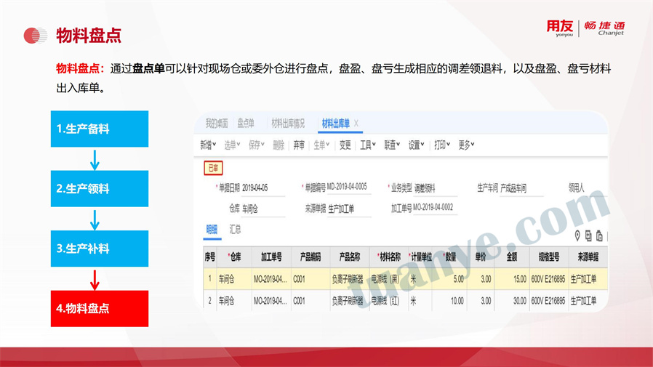Open the 生单 dropdown

click(321, 145)
